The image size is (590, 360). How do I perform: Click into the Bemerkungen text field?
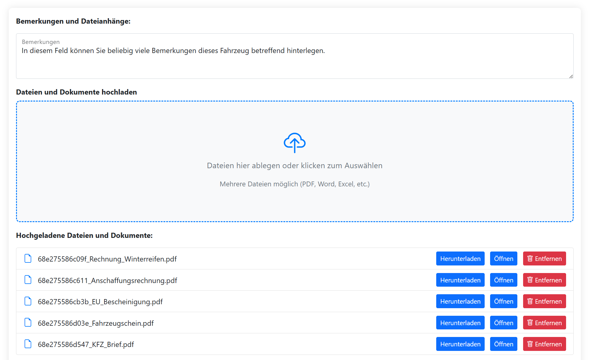point(294,61)
